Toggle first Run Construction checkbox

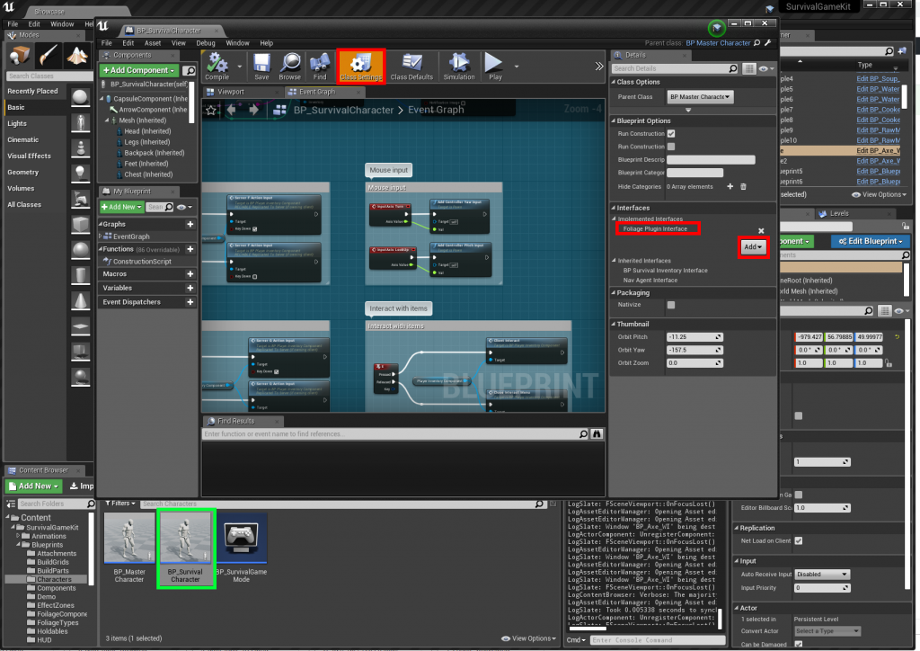(x=671, y=134)
